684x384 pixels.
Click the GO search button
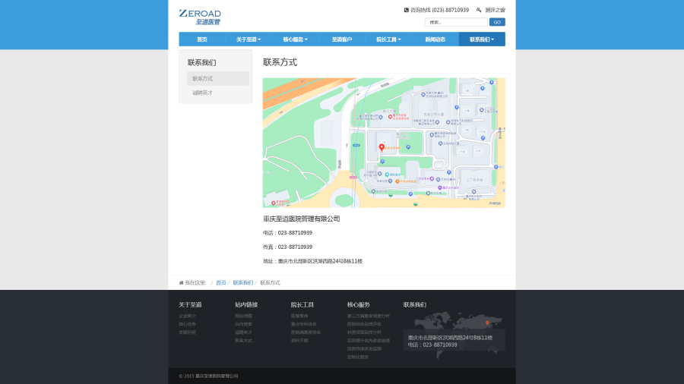point(497,22)
